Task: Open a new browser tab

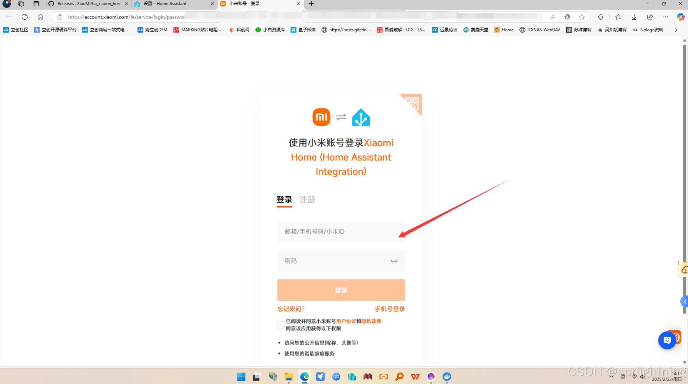Action: click(x=312, y=4)
